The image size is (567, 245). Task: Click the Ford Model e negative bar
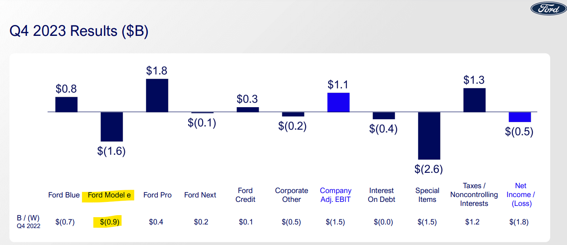click(112, 127)
